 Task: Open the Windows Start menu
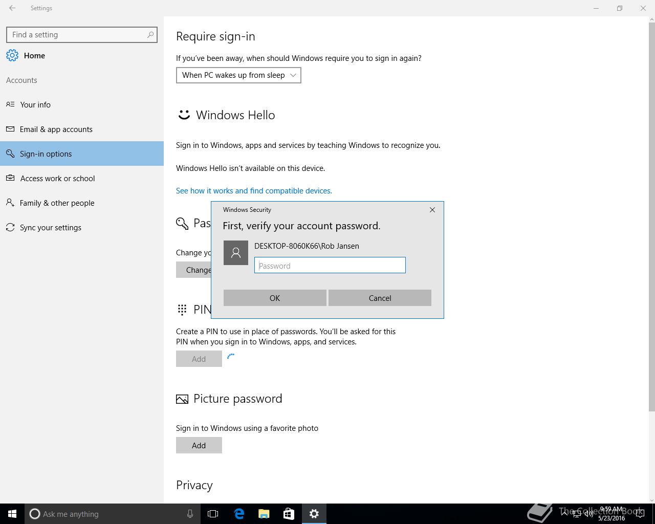(x=12, y=514)
